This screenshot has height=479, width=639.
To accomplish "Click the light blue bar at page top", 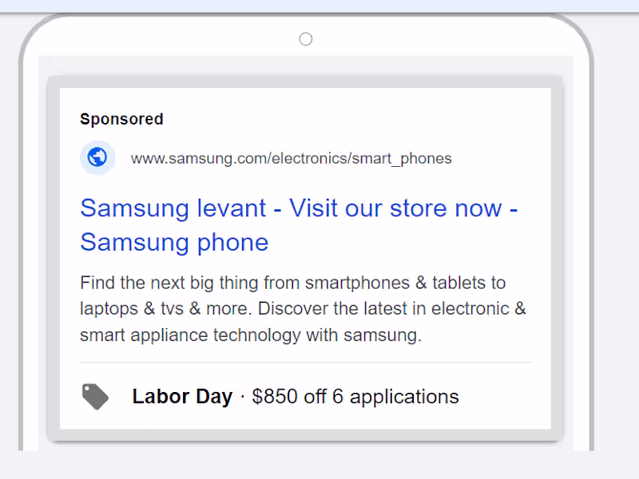I will point(319,5).
